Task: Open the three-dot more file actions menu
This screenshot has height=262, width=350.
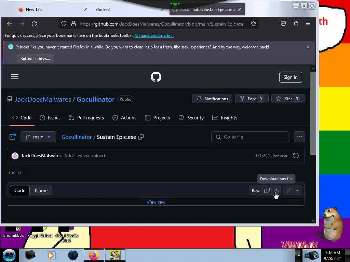Action: coord(299,137)
